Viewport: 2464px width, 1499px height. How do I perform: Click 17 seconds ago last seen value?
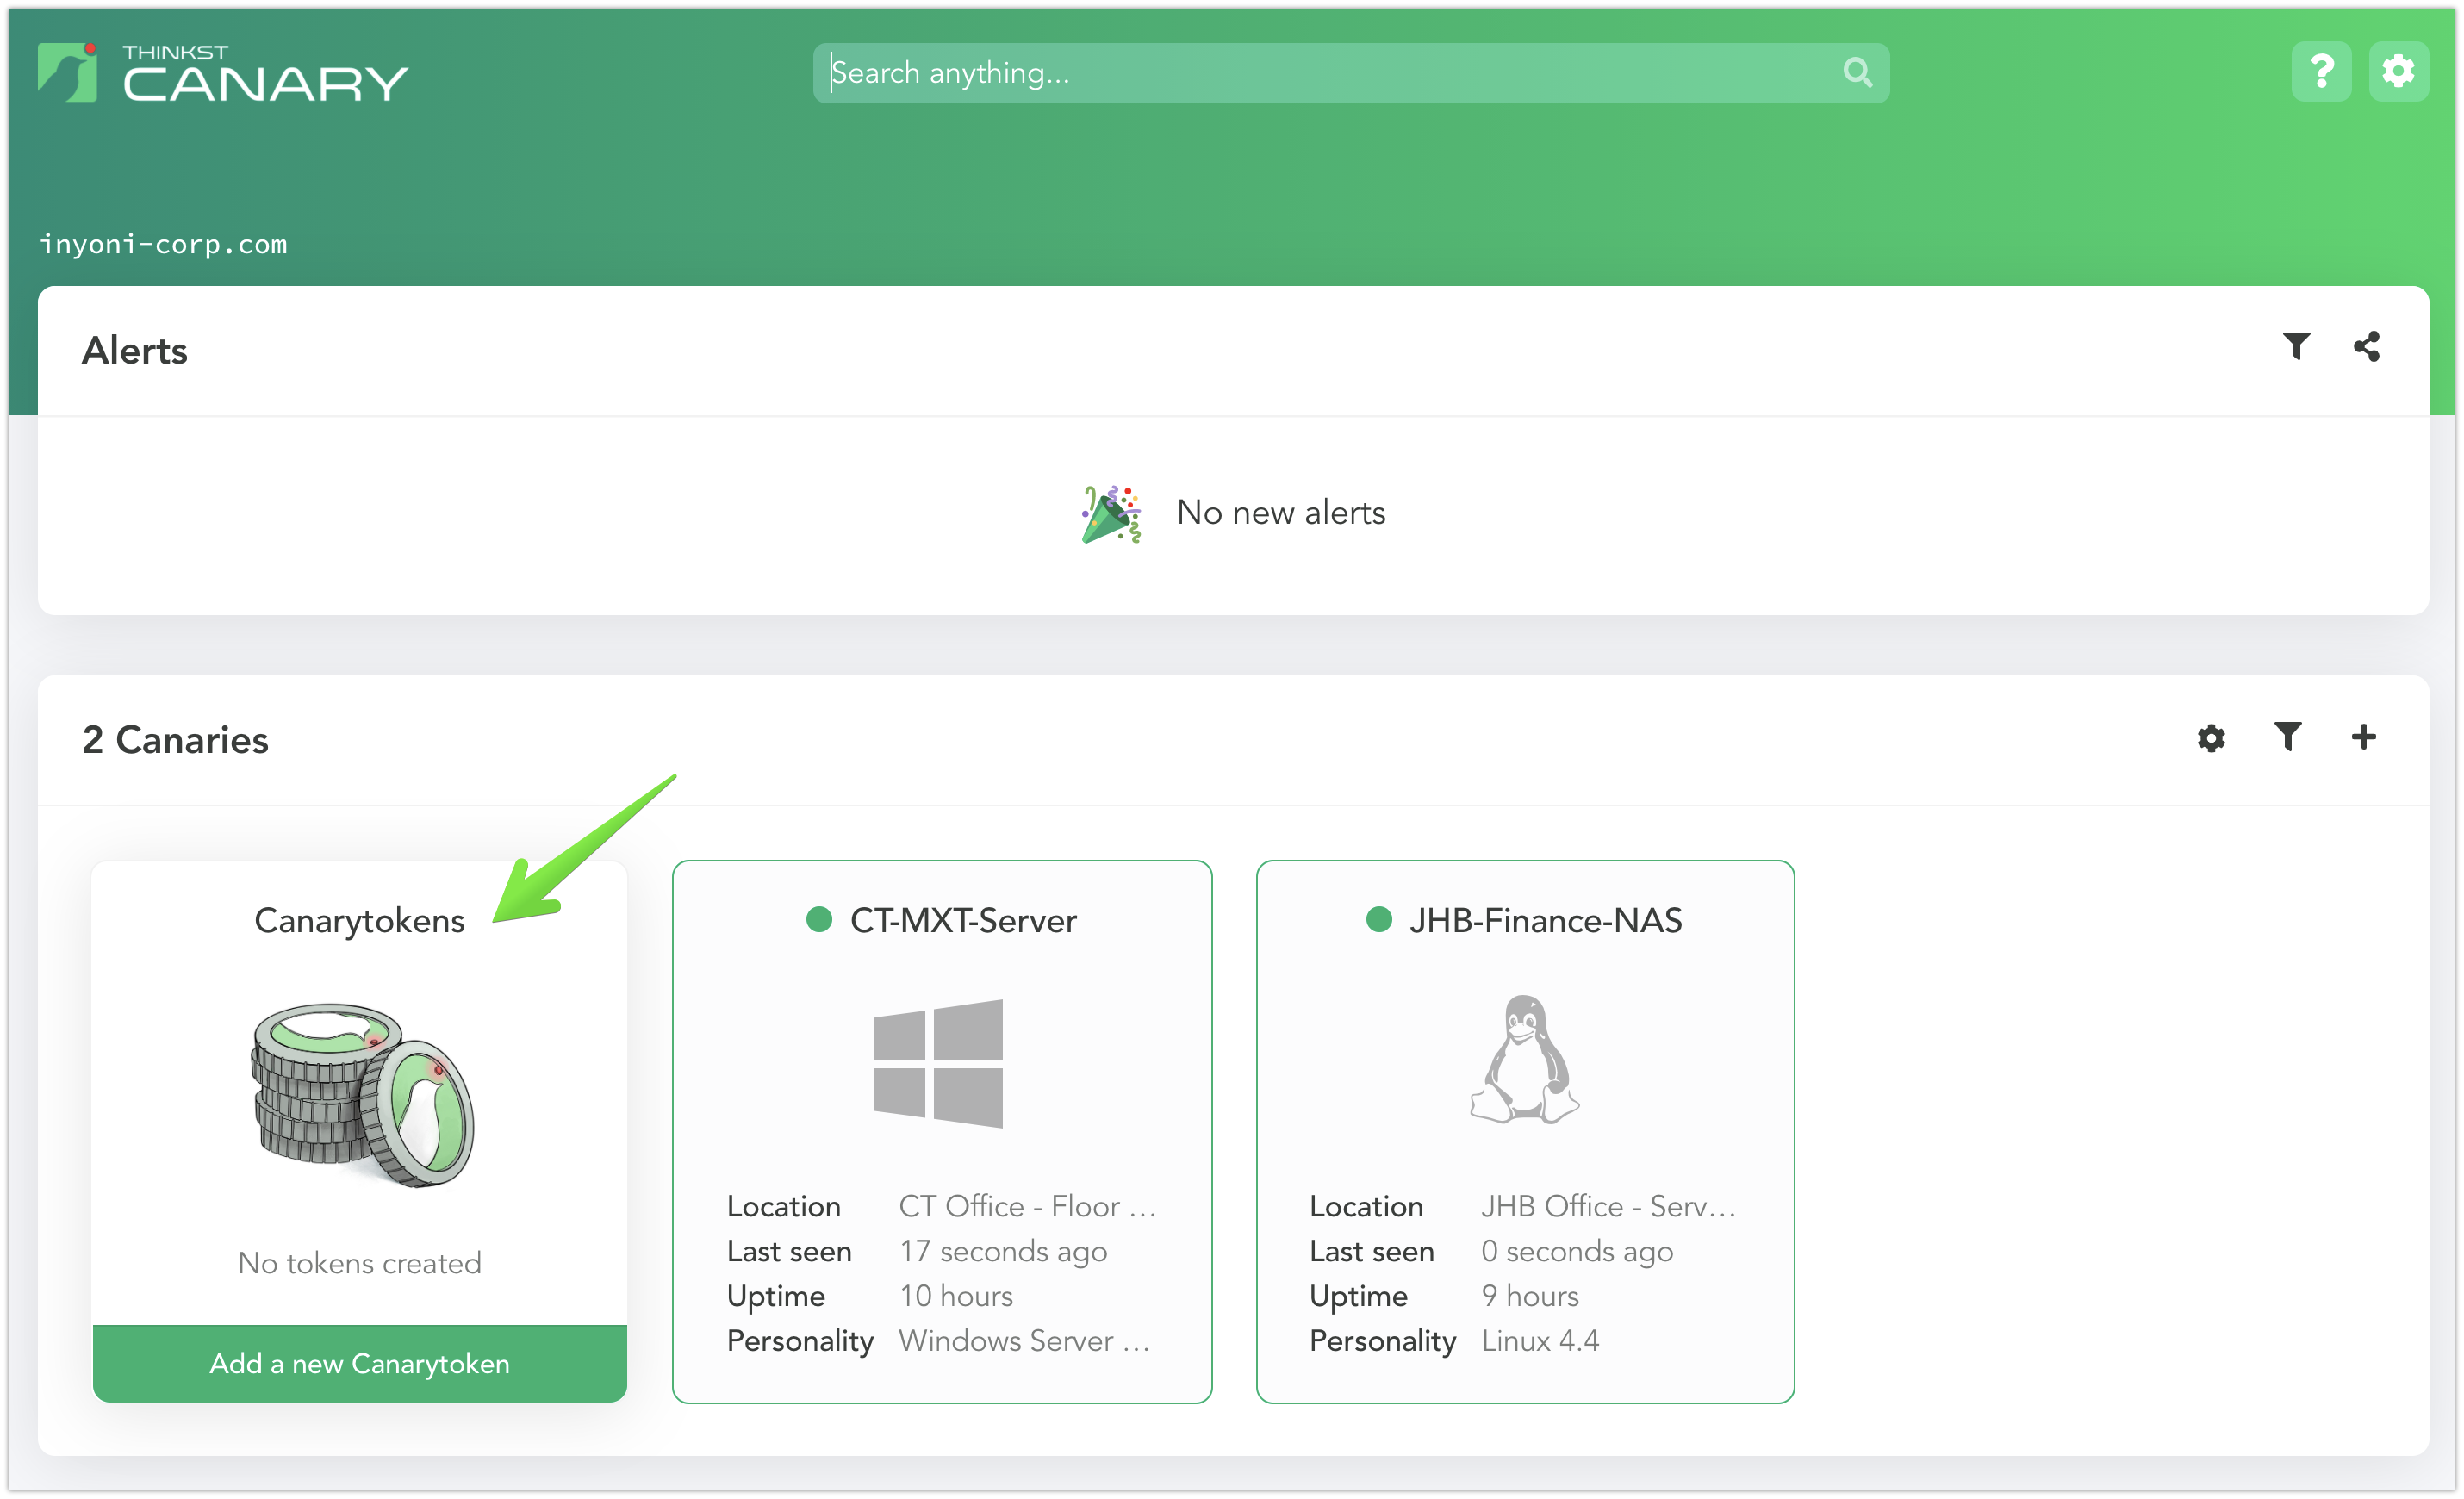pos(1003,1252)
